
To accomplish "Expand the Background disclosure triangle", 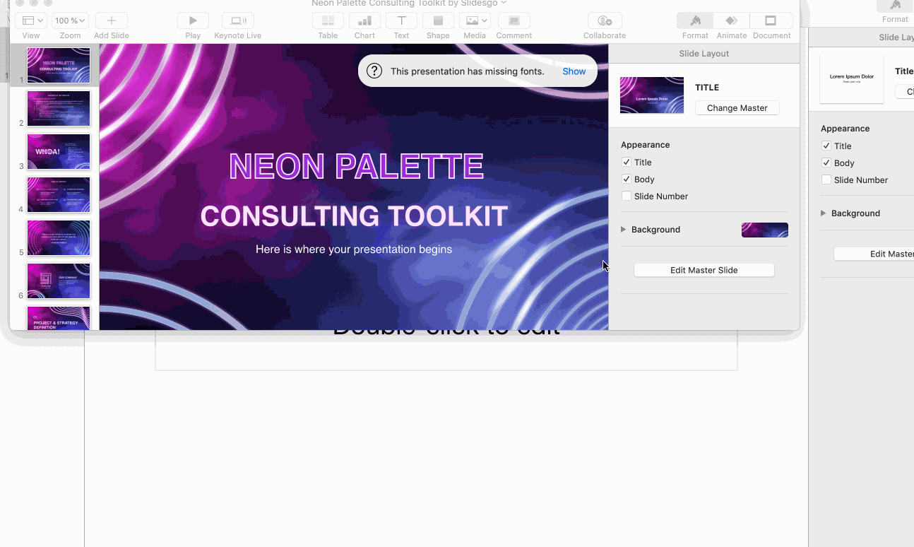I will 624,230.
